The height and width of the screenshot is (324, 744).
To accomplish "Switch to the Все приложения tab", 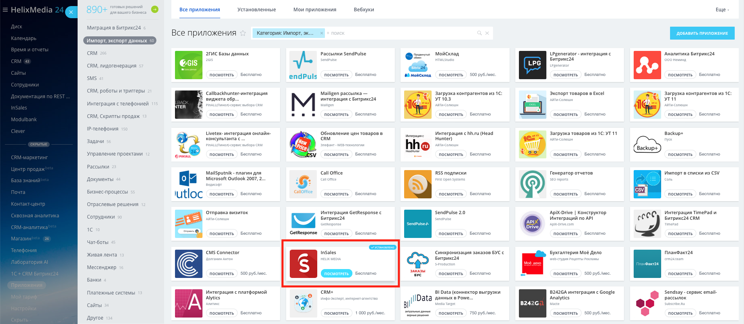I will (x=200, y=10).
